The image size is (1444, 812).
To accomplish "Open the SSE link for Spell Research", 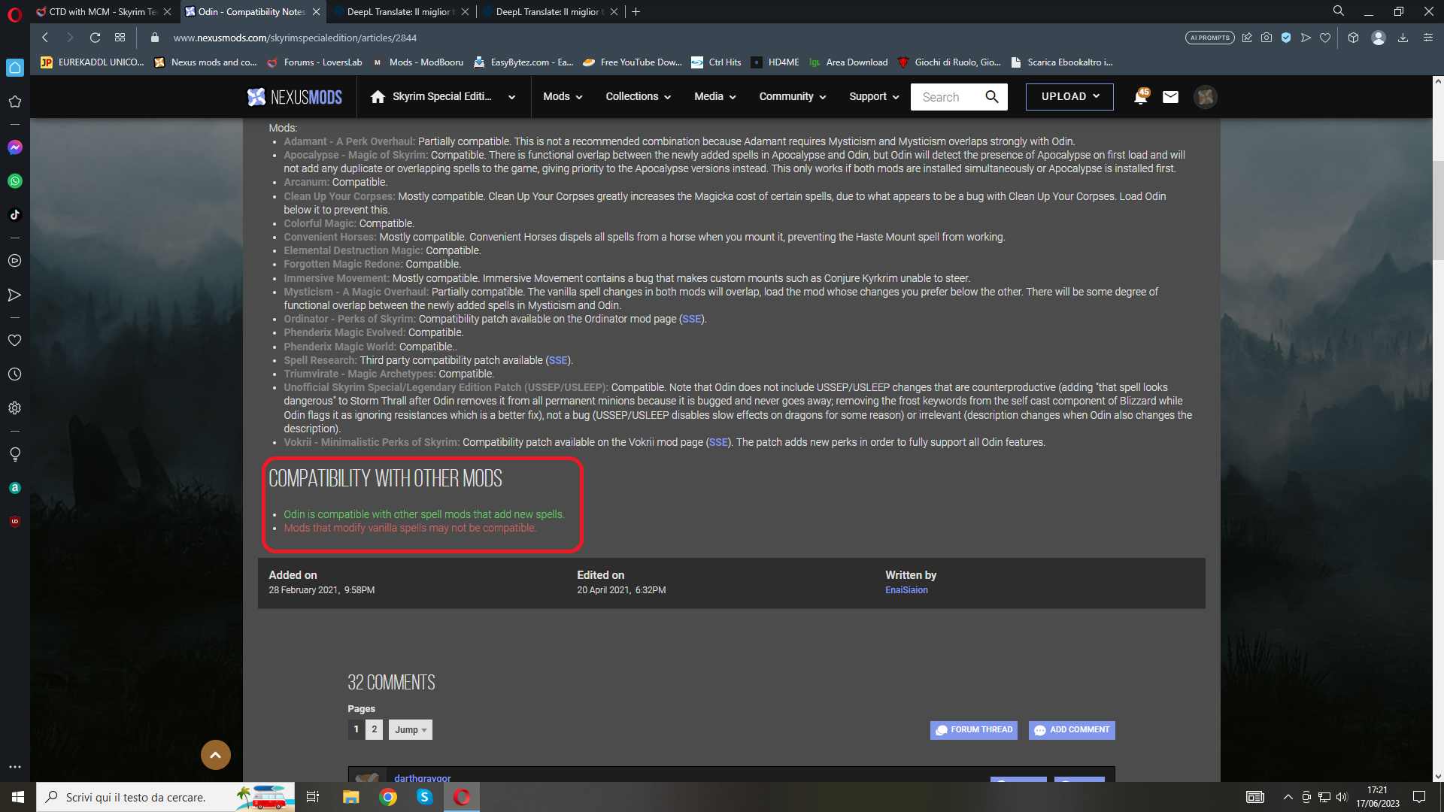I will point(558,361).
